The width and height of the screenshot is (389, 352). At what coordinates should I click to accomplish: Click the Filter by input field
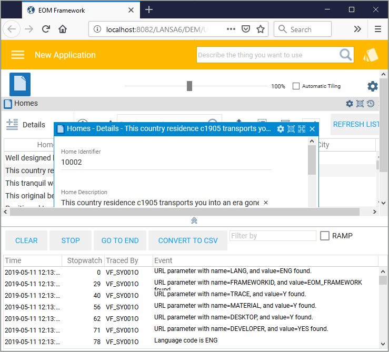click(x=273, y=236)
